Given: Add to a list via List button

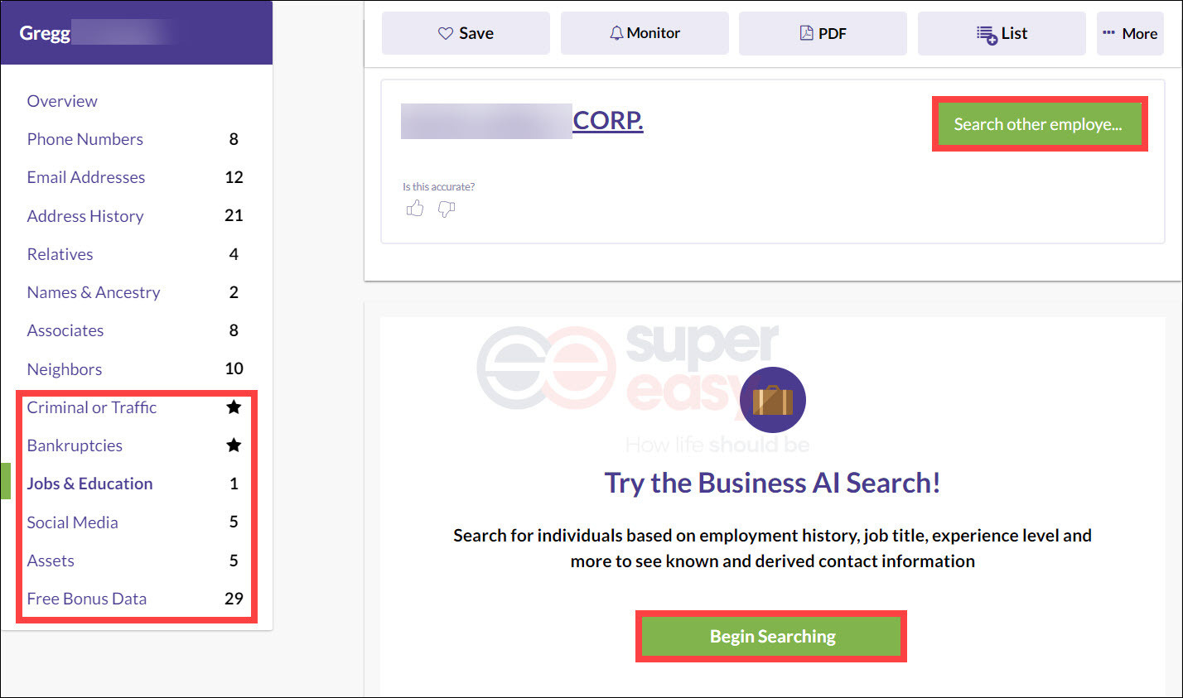Looking at the screenshot, I should 1002,33.
